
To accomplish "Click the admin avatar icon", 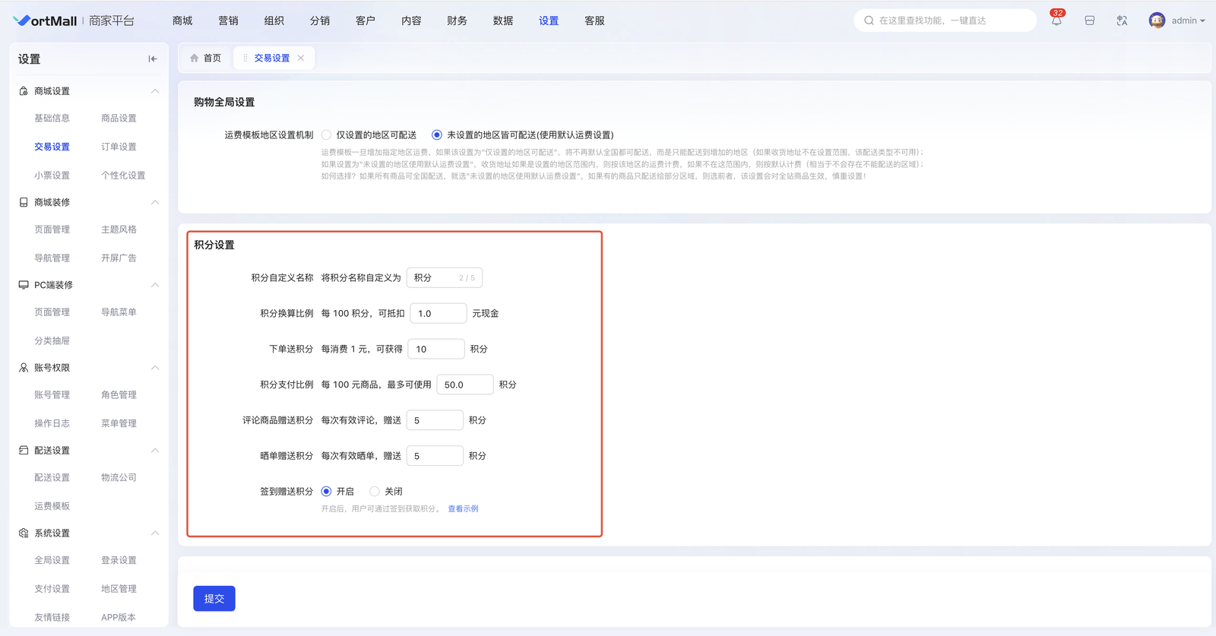I will click(x=1157, y=21).
